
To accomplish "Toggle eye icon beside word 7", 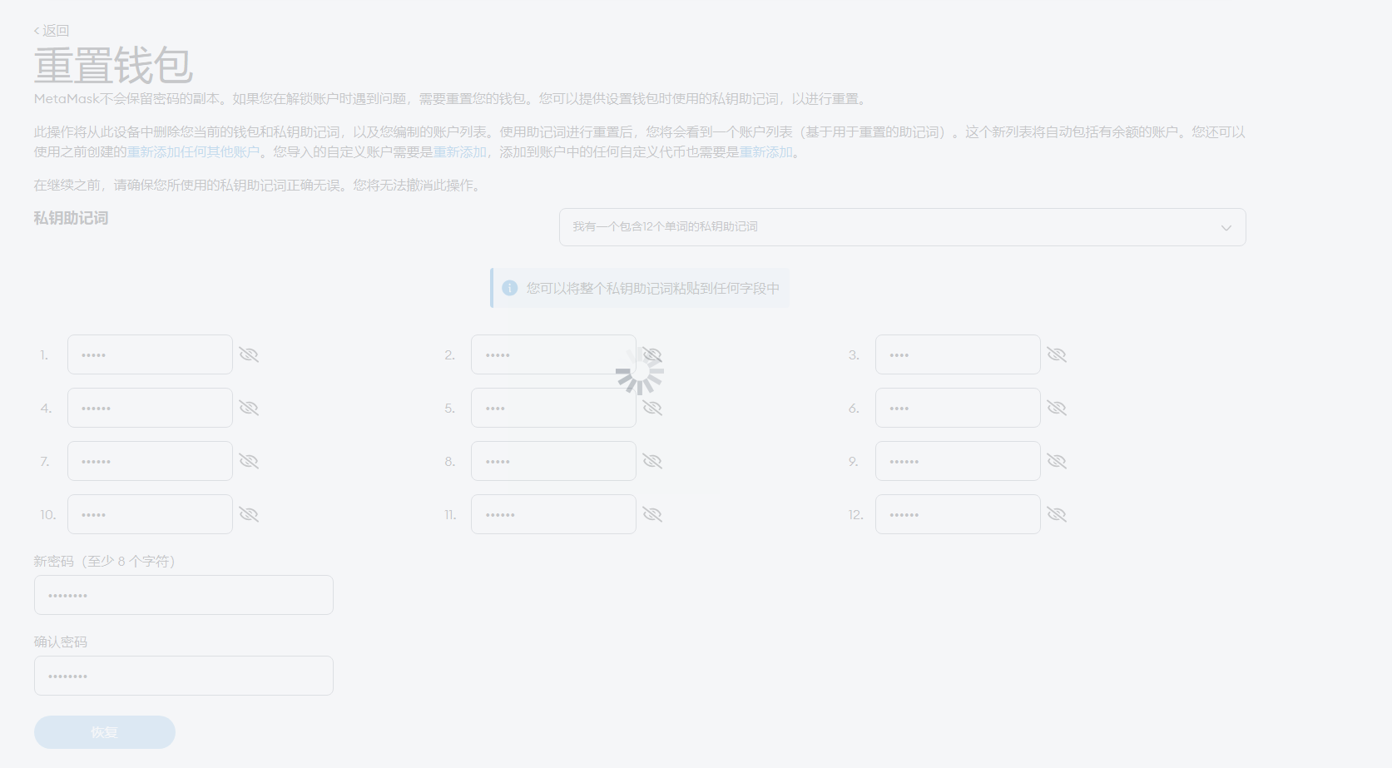I will click(x=249, y=462).
